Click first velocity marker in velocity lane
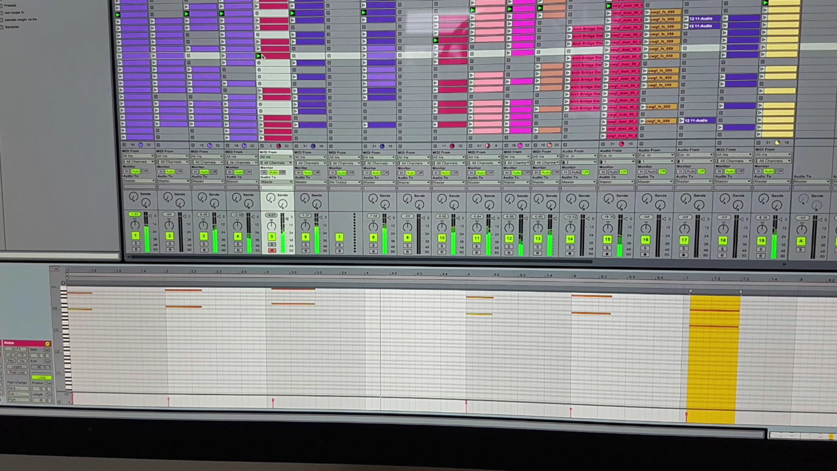 [x=73, y=398]
